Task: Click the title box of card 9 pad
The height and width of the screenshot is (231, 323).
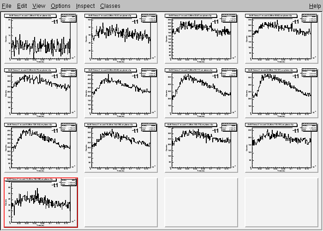Action: [30, 125]
